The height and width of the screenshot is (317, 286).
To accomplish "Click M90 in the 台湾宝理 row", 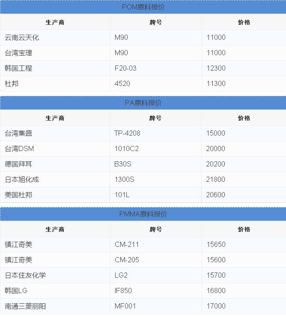I will click(156, 53).
